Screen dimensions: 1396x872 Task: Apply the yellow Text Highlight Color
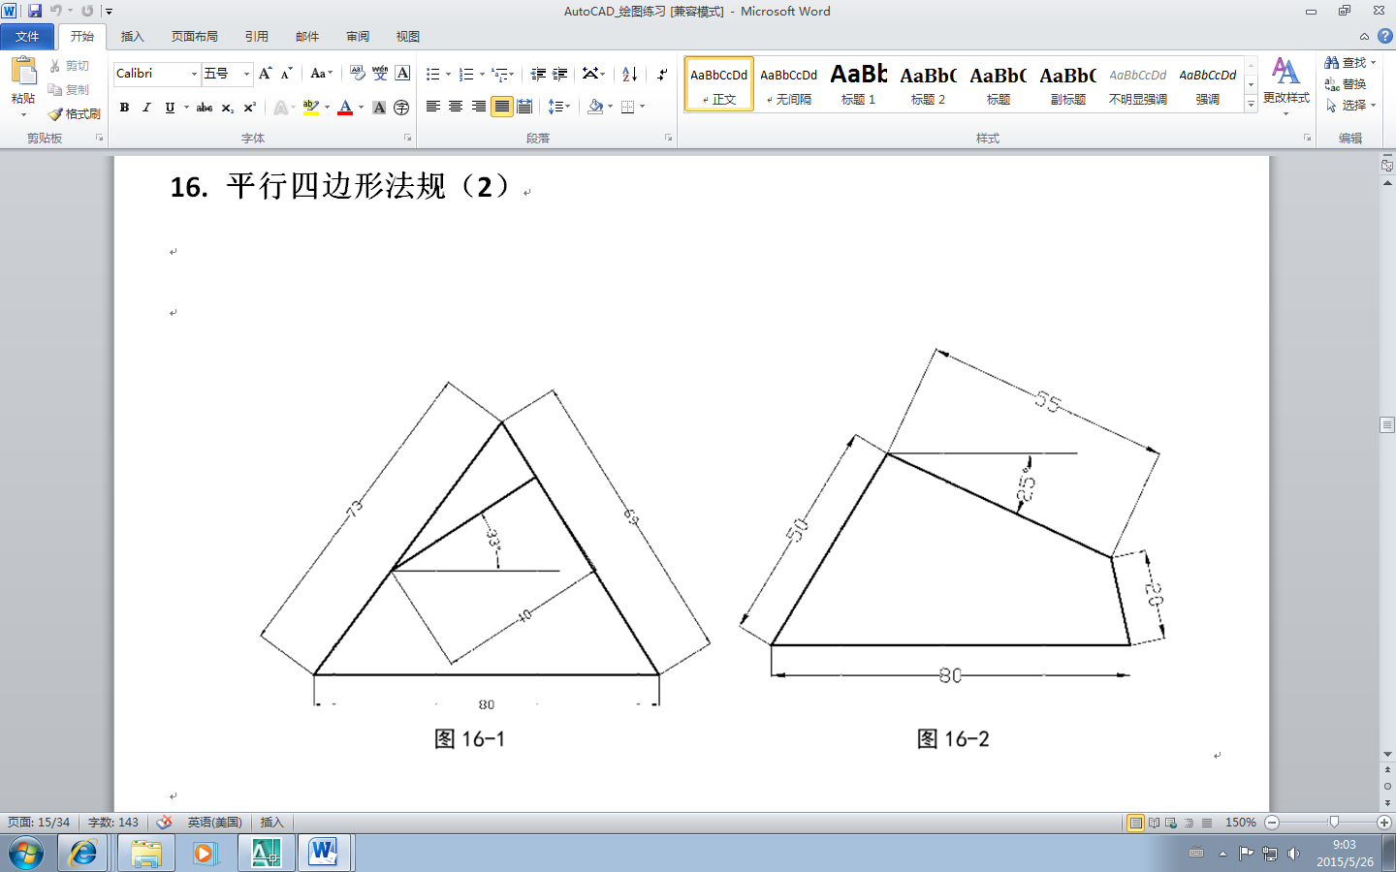tap(310, 108)
